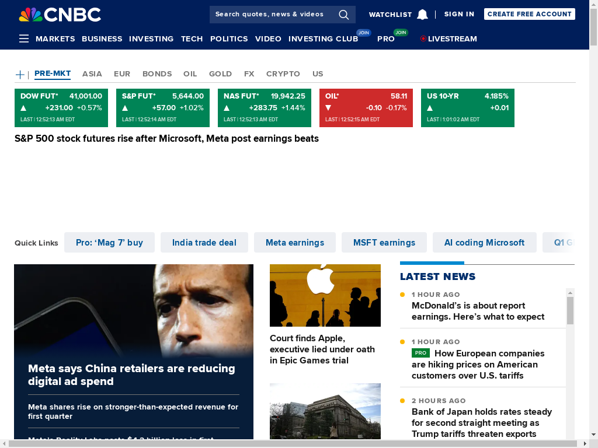Open the POLITICS menu
598x448 pixels.
(229, 39)
